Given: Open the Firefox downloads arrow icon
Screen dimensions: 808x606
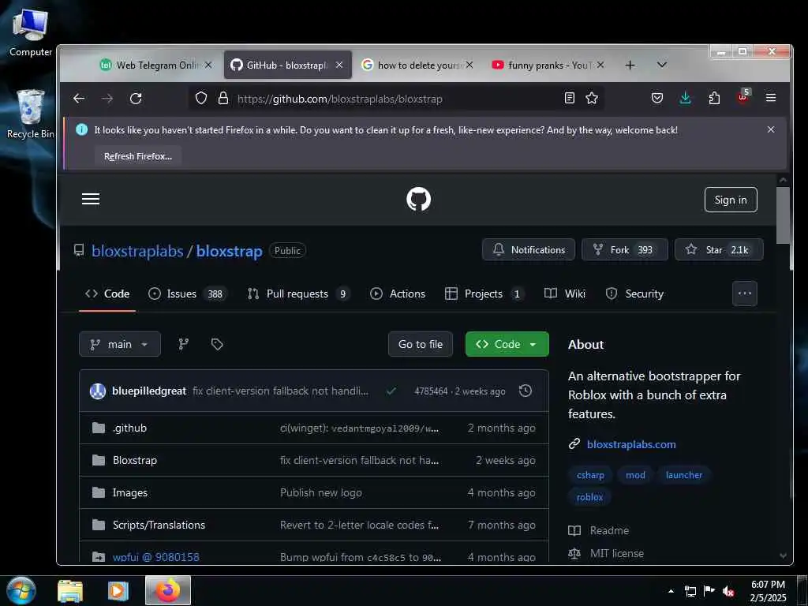Looking at the screenshot, I should coord(686,98).
